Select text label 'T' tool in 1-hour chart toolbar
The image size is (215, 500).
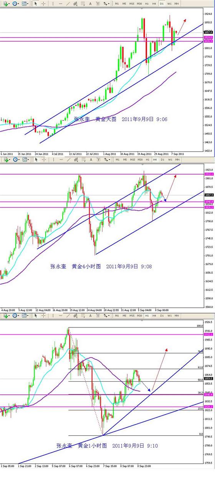coord(98,315)
